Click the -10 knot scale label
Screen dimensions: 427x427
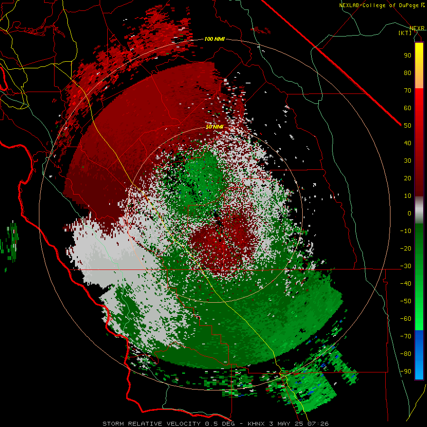(406, 231)
